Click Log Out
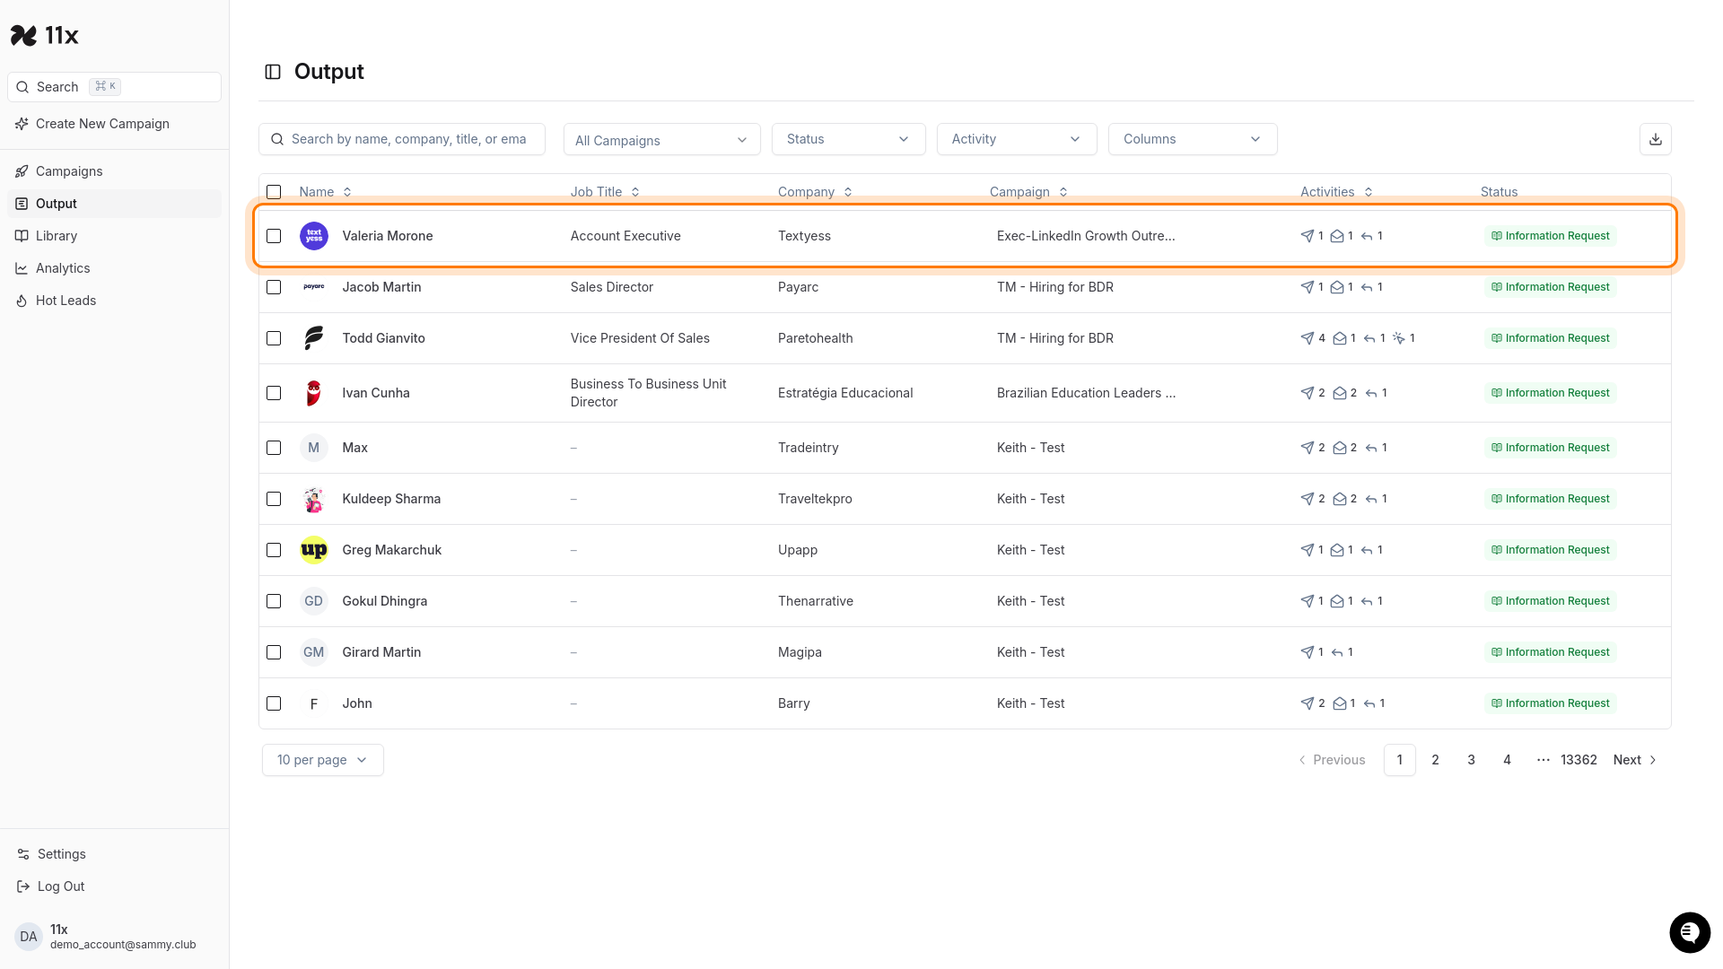1723x969 pixels. coord(114,886)
